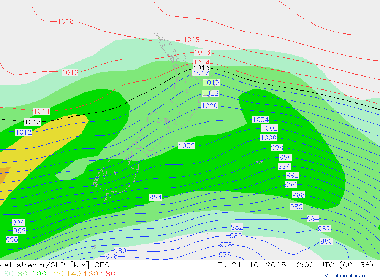This screenshot has height=279, width=380.
Task: Click the 988 isobar label
Action: pos(298,195)
